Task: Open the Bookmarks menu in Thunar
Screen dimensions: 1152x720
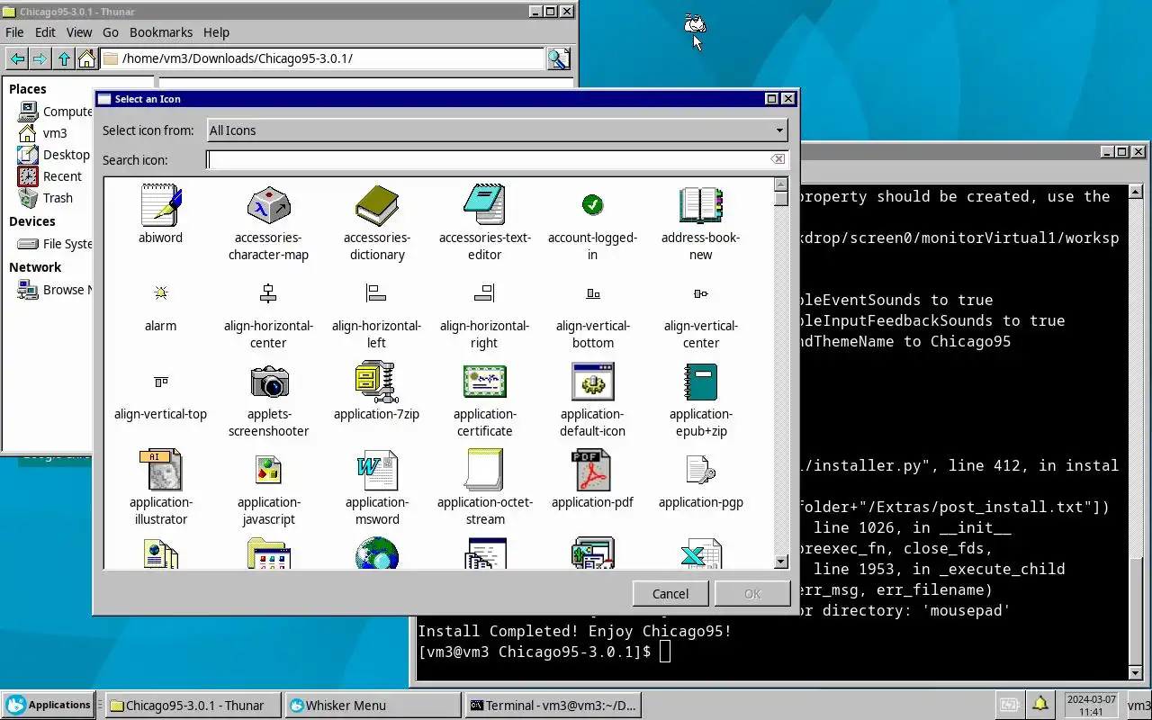Action: [x=161, y=31]
